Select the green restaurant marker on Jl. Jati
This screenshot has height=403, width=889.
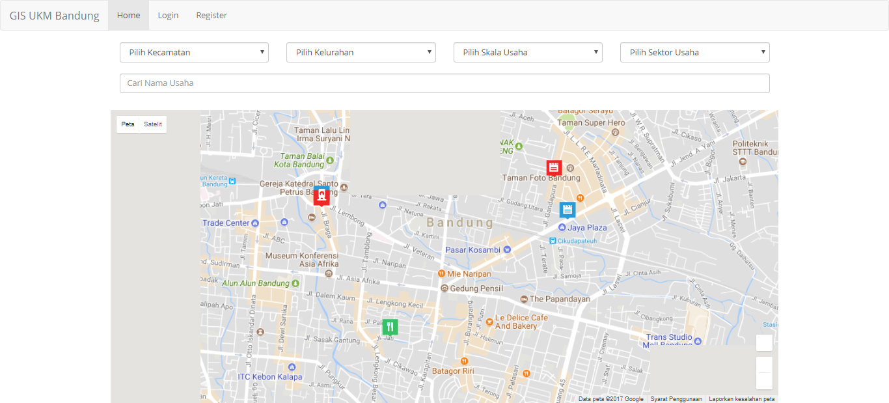tap(390, 327)
